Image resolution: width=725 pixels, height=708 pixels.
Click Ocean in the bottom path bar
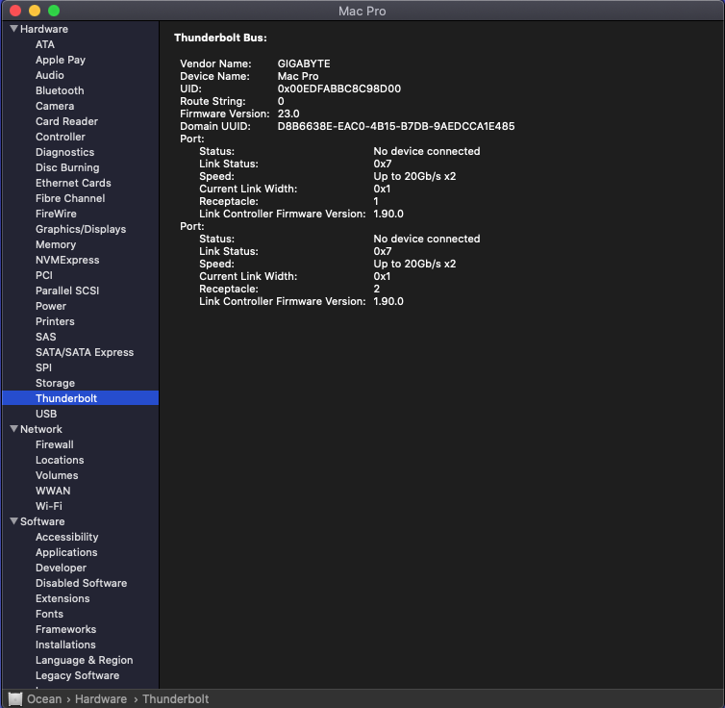pyautogui.click(x=44, y=699)
